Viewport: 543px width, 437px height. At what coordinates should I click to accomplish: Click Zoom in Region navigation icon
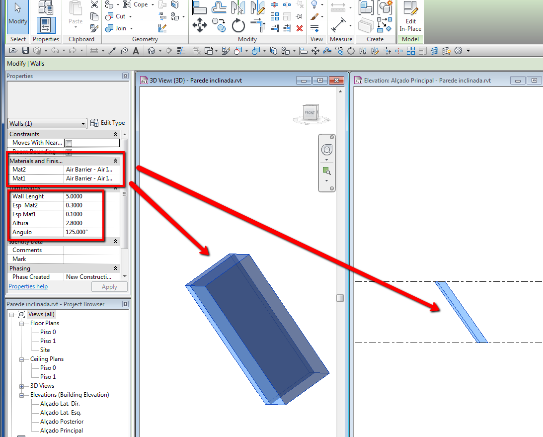(326, 171)
